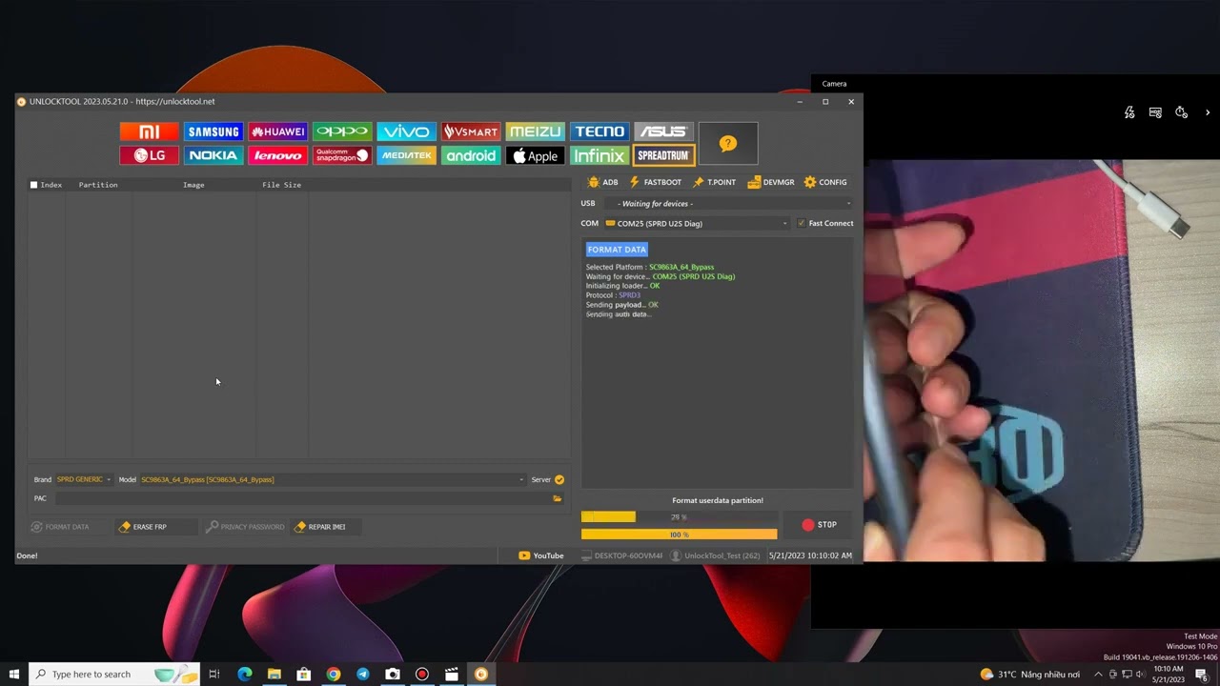This screenshot has height=686, width=1220.
Task: Click the UnlockTool_Test account entry
Action: 715,555
